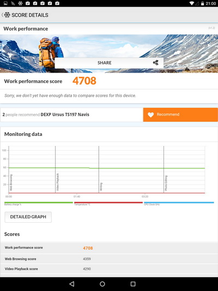
Task: Tap the battery status icon
Action: [x=202, y=3]
